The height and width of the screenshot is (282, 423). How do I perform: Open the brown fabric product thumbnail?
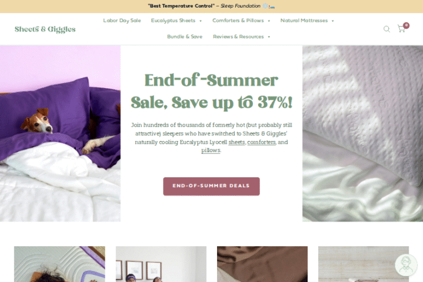click(262, 264)
